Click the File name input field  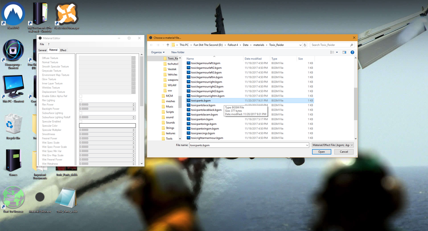247,145
